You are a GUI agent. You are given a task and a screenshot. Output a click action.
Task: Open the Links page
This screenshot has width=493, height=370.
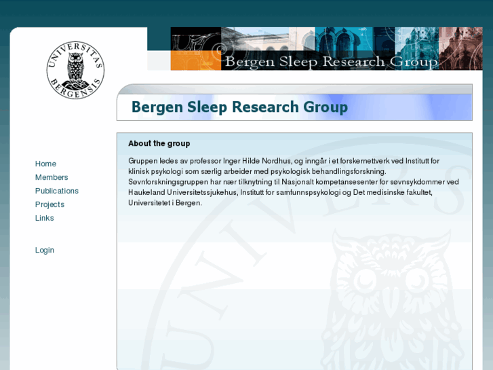pos(44,218)
